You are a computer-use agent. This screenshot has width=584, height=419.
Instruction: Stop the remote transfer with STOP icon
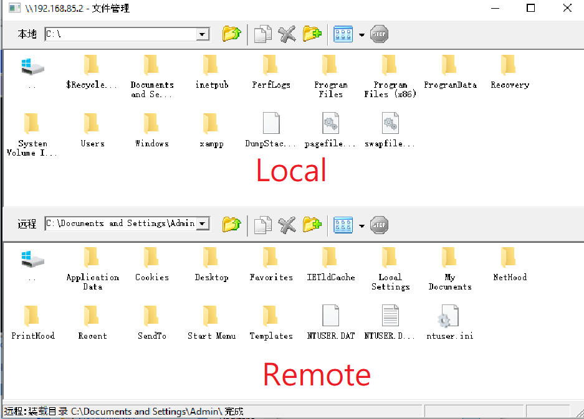click(379, 224)
